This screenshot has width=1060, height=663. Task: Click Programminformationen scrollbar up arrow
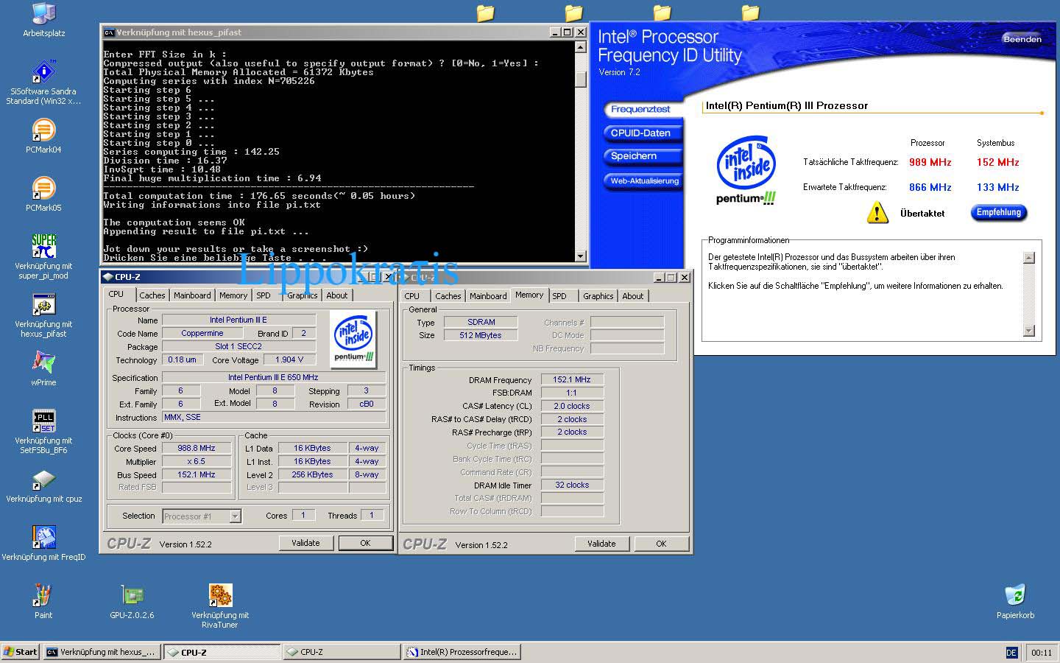tap(1029, 257)
